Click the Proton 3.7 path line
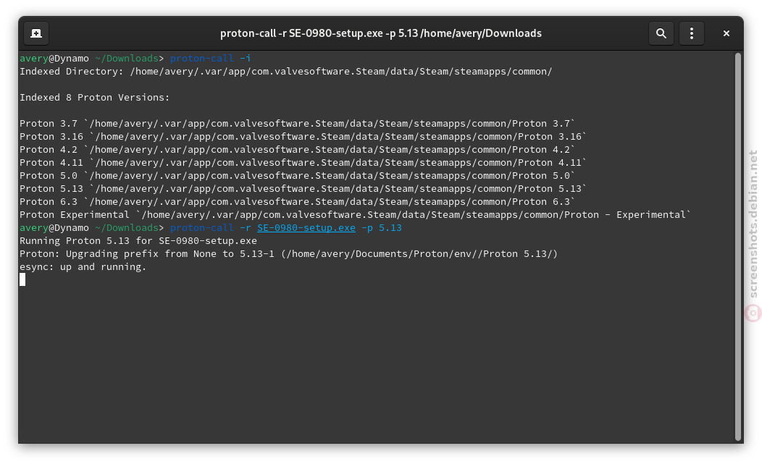 click(x=297, y=124)
